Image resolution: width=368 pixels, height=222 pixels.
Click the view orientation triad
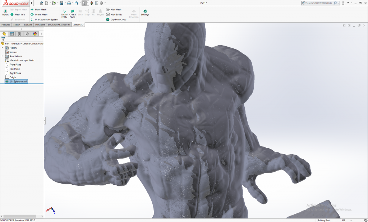(x=51, y=210)
